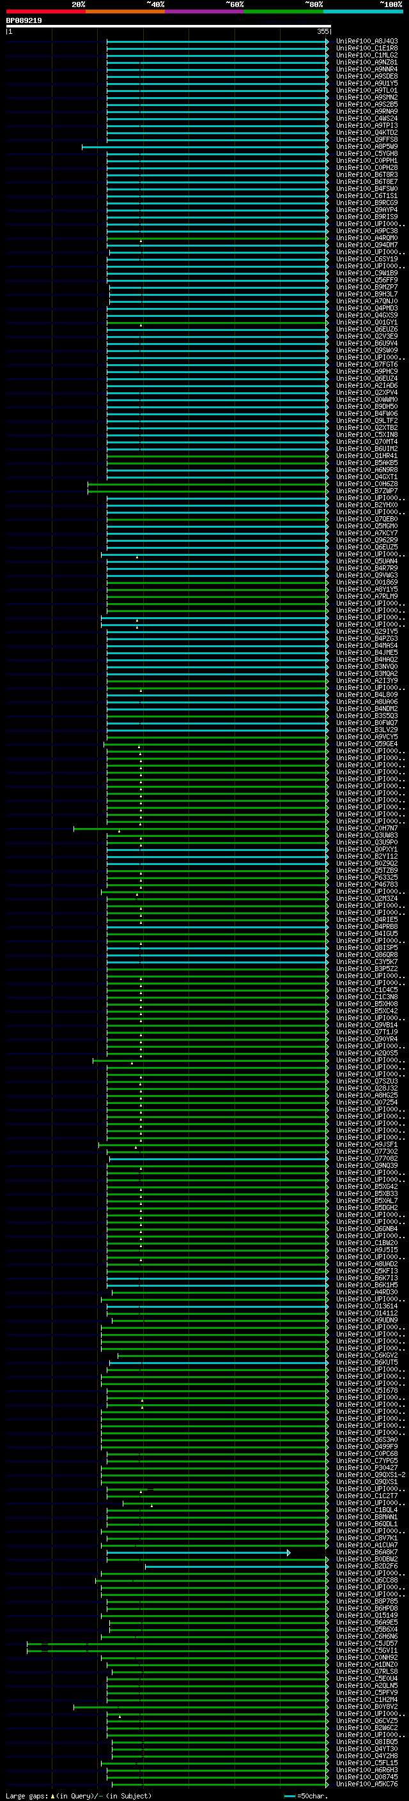Click the UniRef100_Q5TZB9 label
Screen dimensions: 409x1801
click(367, 870)
